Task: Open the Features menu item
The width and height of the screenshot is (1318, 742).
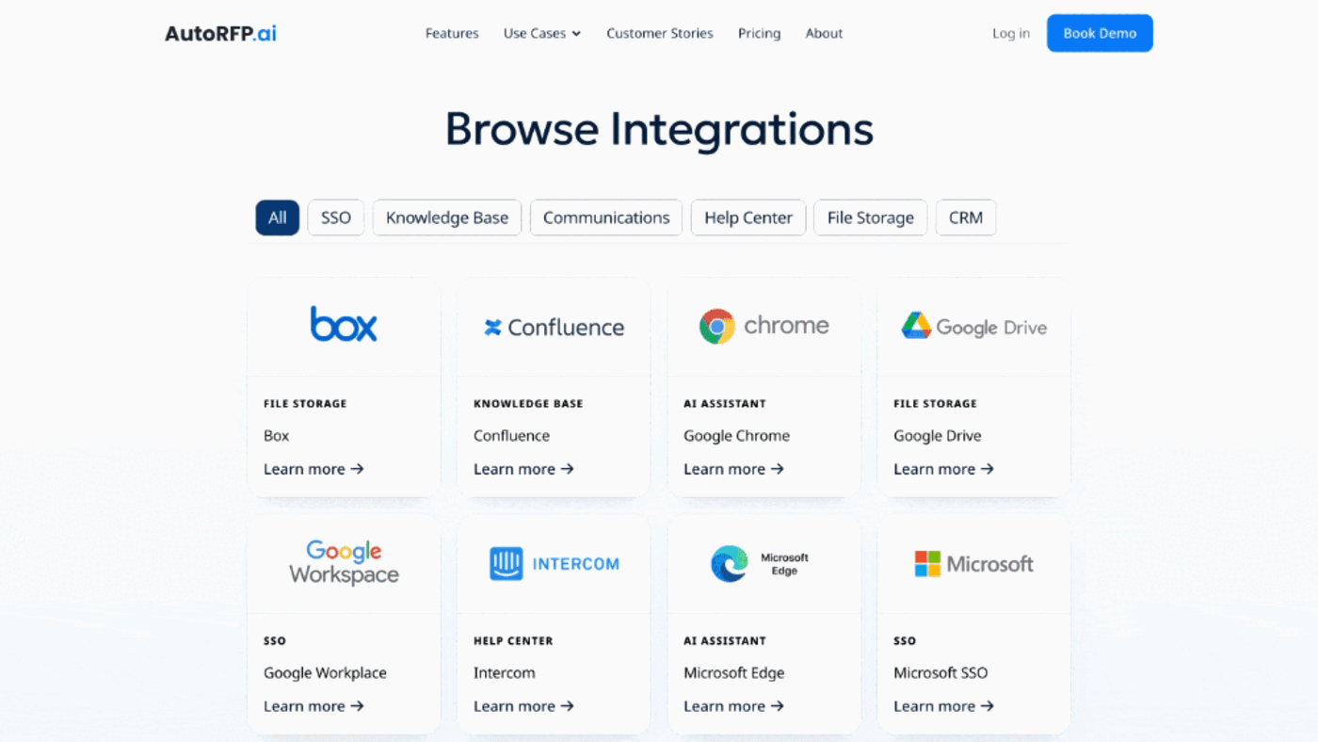Action: pos(452,33)
